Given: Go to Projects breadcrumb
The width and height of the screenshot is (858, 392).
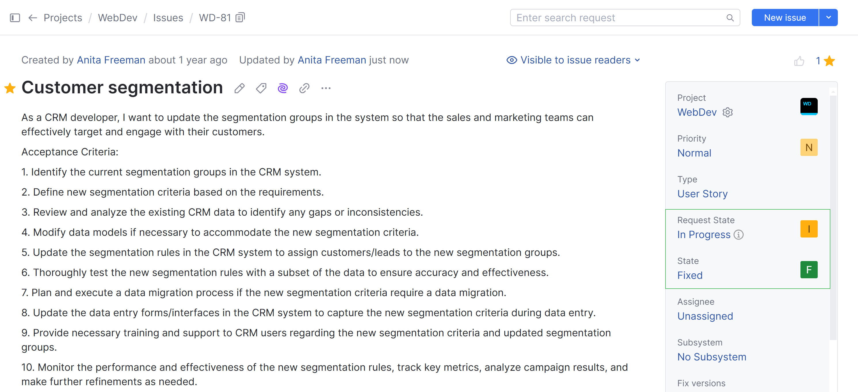Looking at the screenshot, I should click(x=63, y=18).
